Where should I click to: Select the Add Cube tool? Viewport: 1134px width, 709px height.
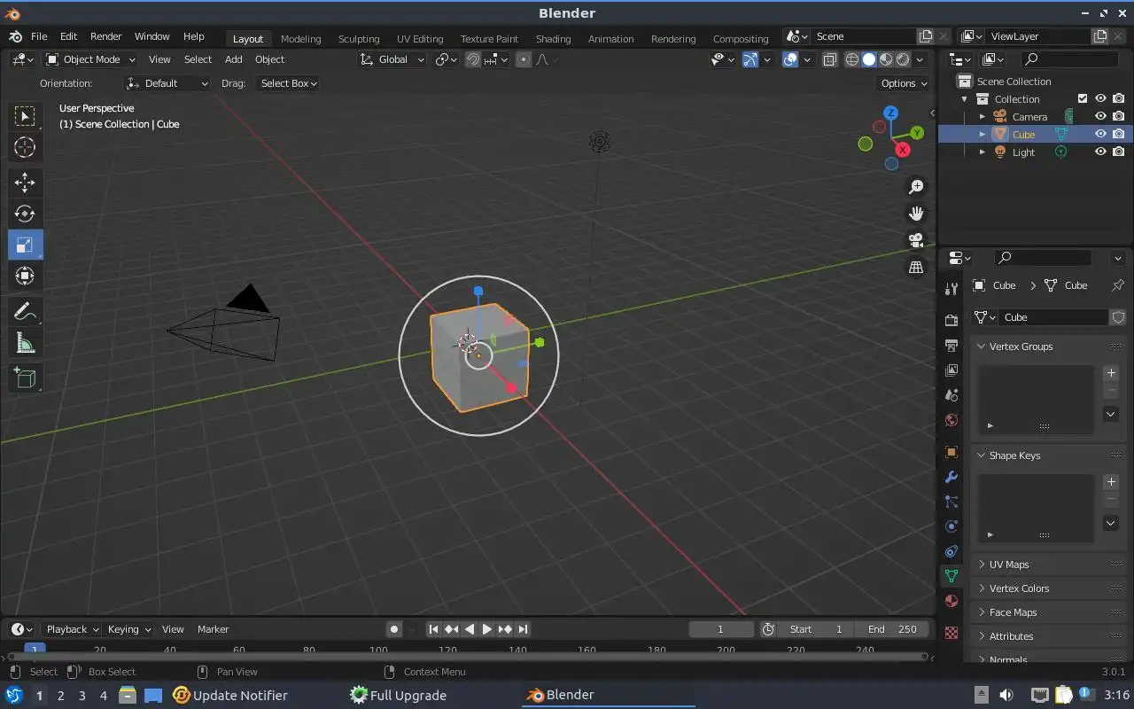25,378
